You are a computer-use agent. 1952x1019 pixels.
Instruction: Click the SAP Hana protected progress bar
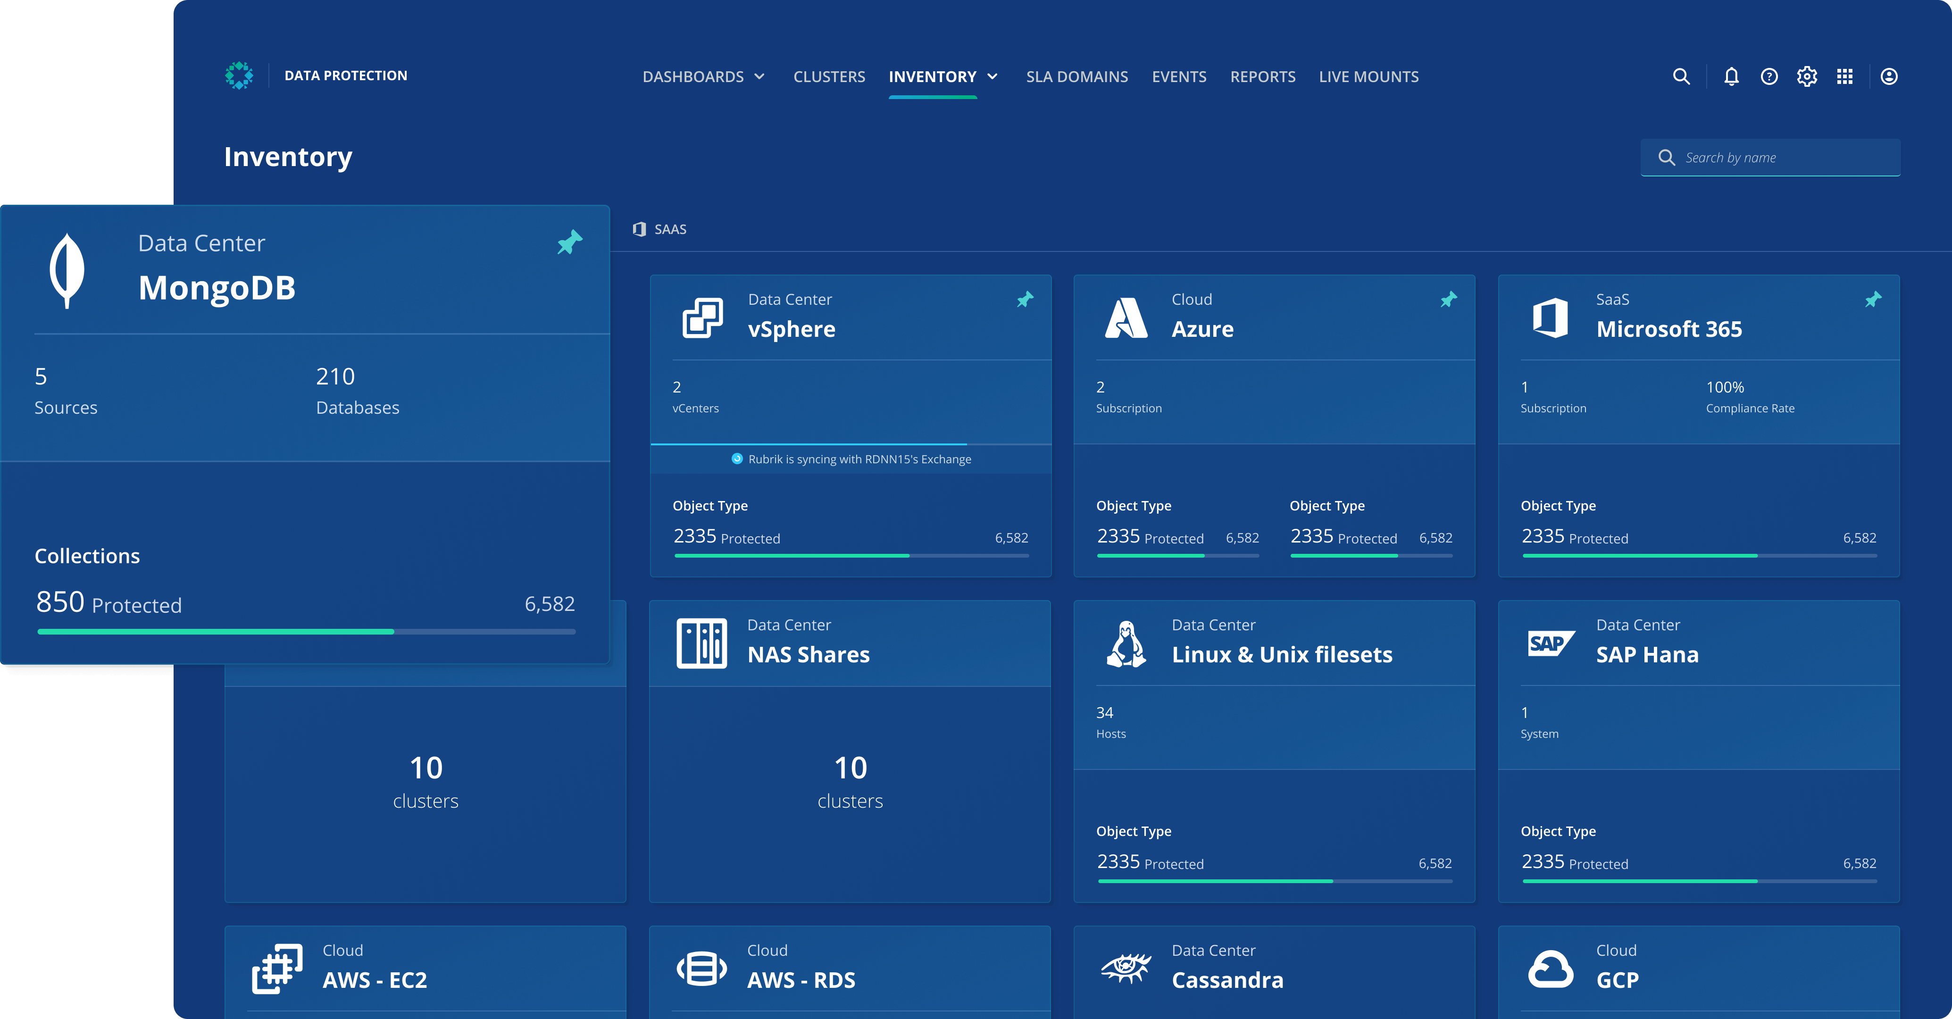(x=1699, y=880)
